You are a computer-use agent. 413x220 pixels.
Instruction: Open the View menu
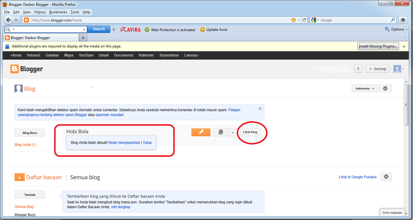27,12
